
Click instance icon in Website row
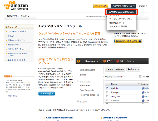[x=143, y=88]
